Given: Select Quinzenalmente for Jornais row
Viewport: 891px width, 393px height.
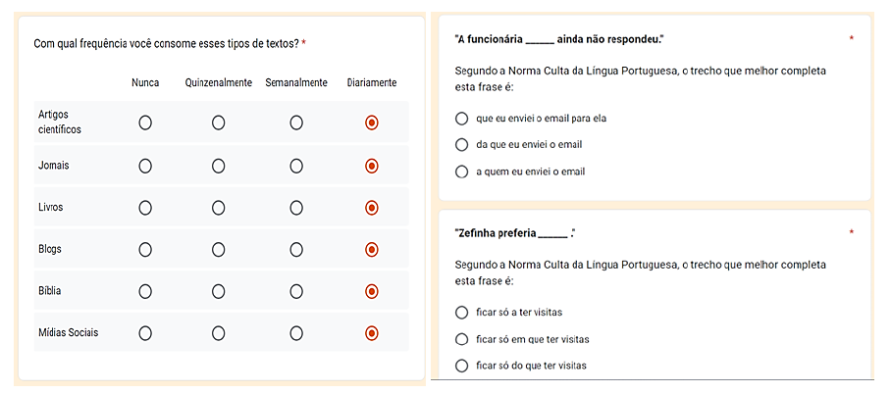Looking at the screenshot, I should point(218,166).
